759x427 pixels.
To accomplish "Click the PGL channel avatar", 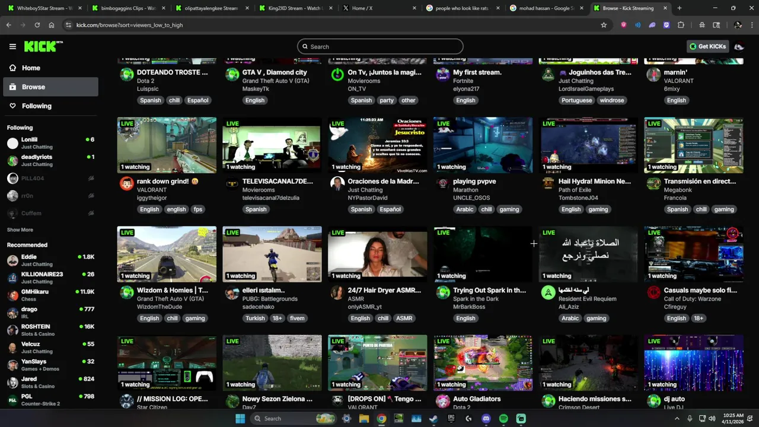I will (12, 400).
